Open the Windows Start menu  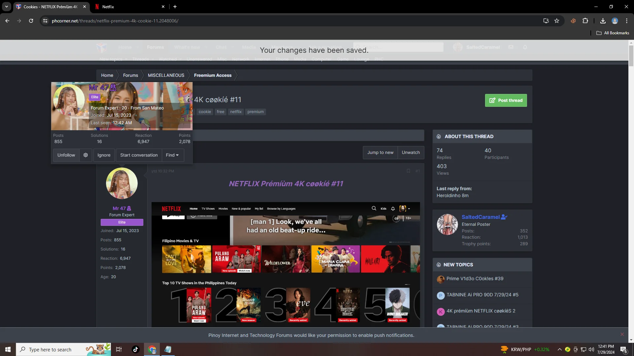[x=8, y=349]
